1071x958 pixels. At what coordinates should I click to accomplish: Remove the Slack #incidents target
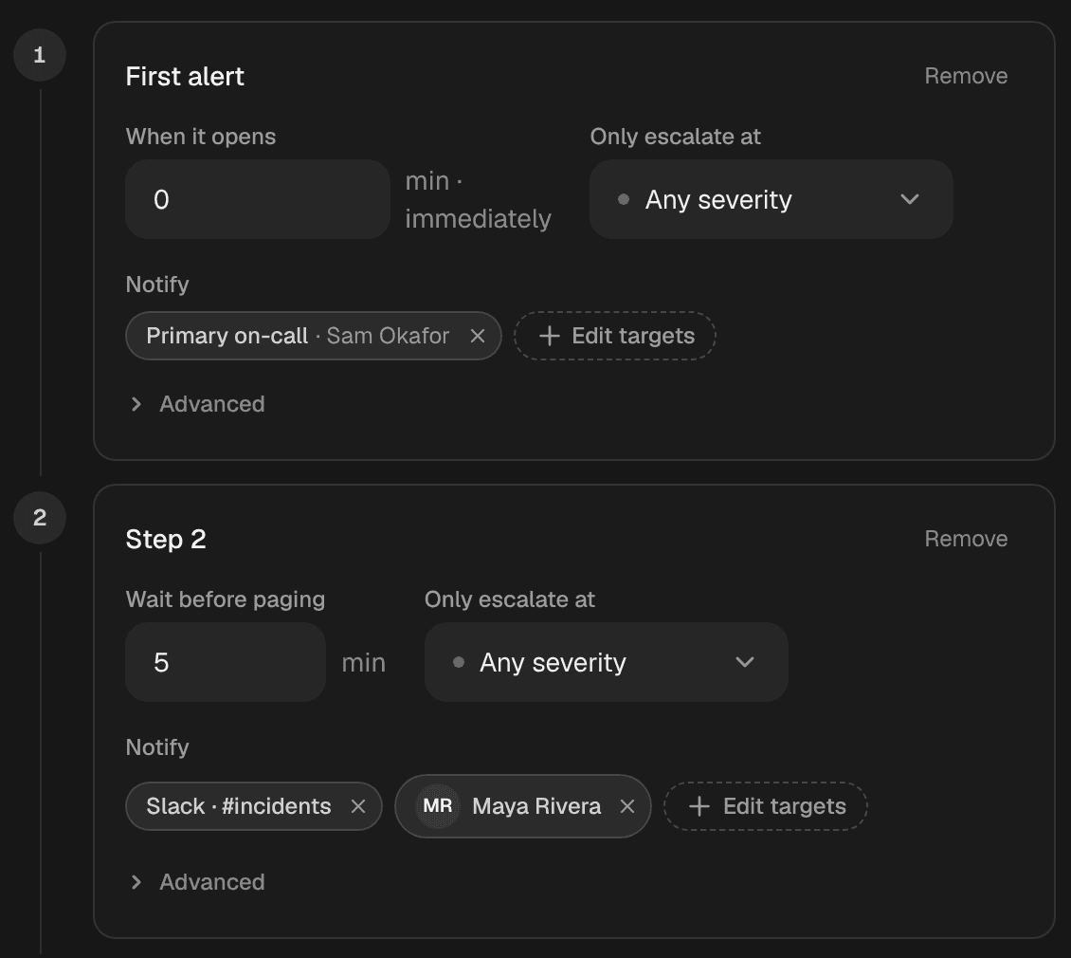click(358, 806)
